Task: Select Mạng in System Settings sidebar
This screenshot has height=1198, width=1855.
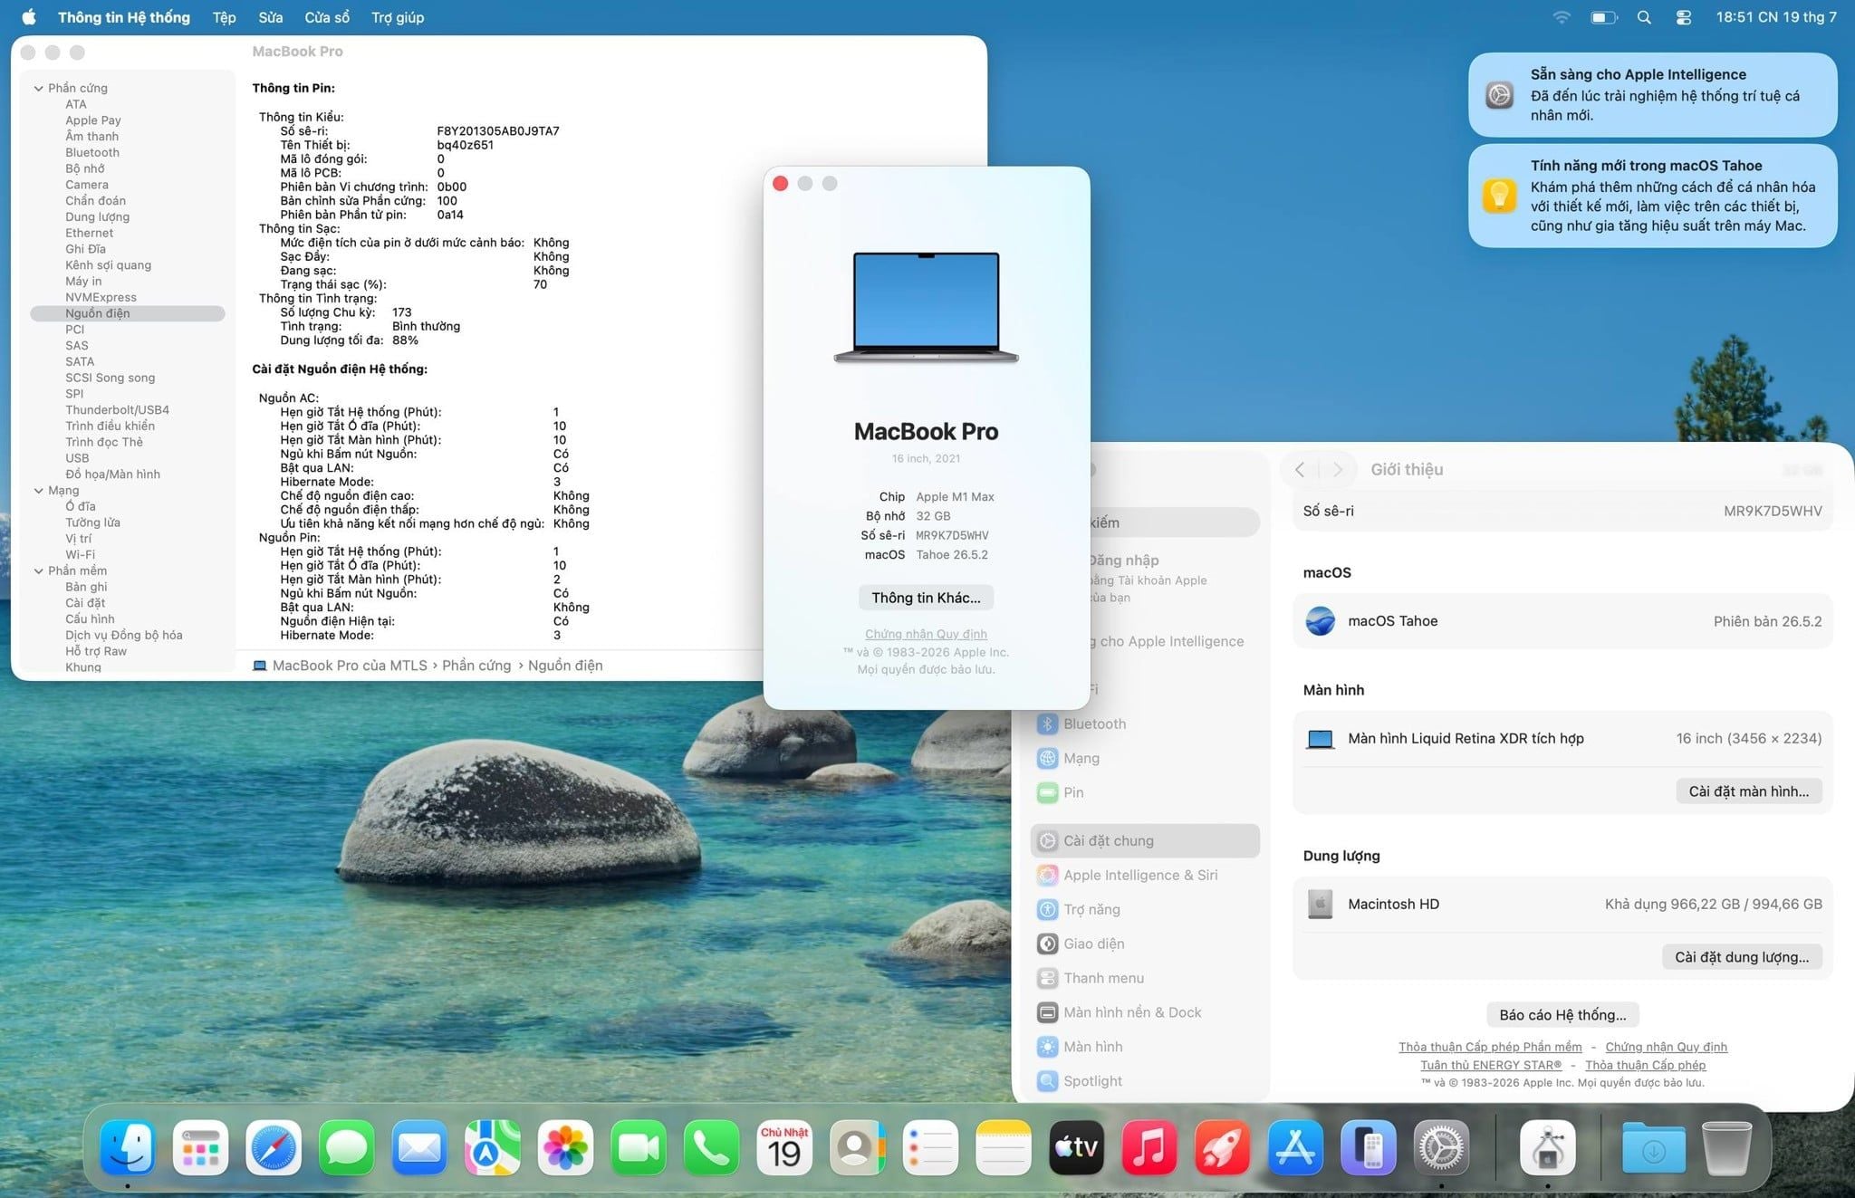Action: [1146, 758]
